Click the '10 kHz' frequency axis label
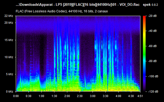The width and height of the screenshot is (164, 102). point(9,57)
